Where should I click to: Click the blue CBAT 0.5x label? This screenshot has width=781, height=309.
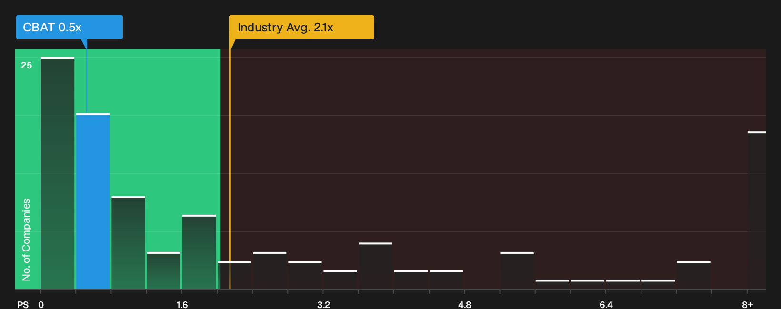pyautogui.click(x=69, y=27)
